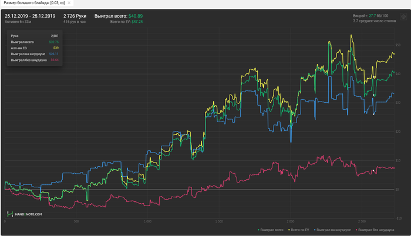Click the 'Всего по EV: $47.24' value
411x236 pixels.
126,22
